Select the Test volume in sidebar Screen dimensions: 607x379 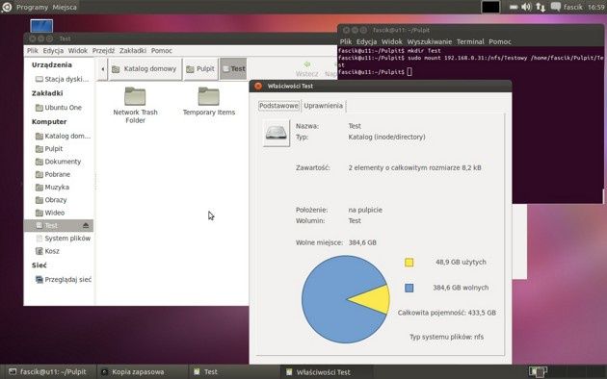(x=59, y=226)
